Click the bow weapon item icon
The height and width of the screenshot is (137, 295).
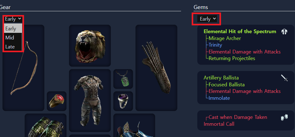click(x=24, y=68)
